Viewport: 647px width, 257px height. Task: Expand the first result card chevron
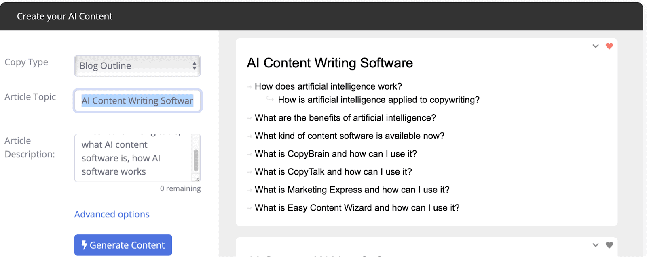[595, 46]
